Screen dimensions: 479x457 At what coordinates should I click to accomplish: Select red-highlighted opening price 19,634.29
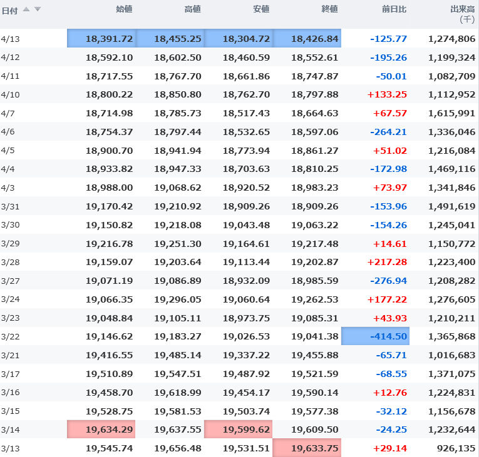click(102, 429)
